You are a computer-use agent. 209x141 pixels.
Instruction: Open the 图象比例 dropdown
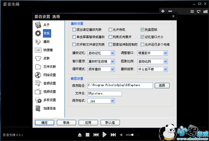pyautogui.click(x=153, y=61)
